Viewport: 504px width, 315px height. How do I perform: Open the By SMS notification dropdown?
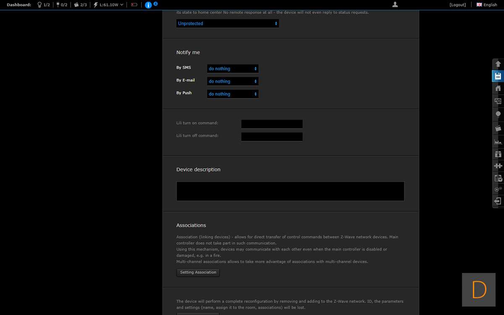click(233, 69)
